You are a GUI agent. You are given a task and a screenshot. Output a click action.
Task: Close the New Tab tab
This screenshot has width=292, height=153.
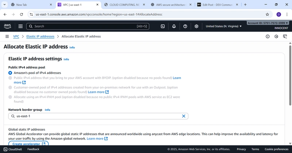(51, 5)
